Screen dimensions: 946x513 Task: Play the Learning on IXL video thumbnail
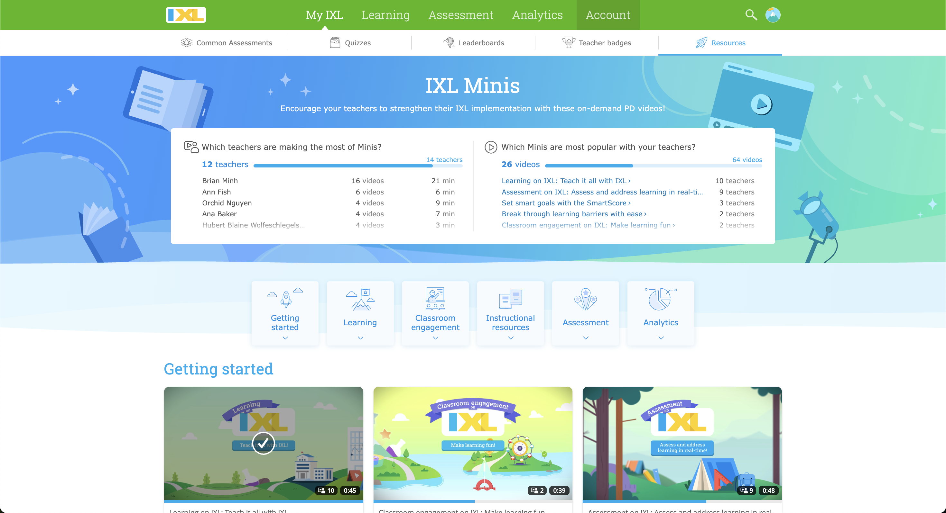tap(263, 443)
